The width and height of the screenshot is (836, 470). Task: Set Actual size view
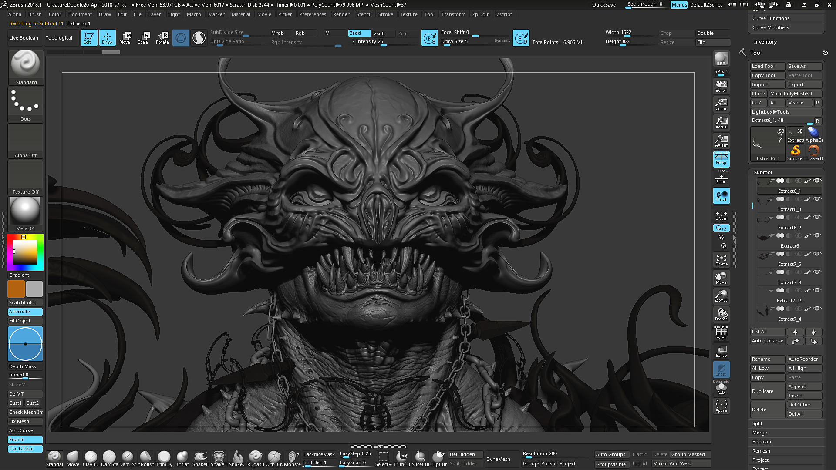click(721, 122)
